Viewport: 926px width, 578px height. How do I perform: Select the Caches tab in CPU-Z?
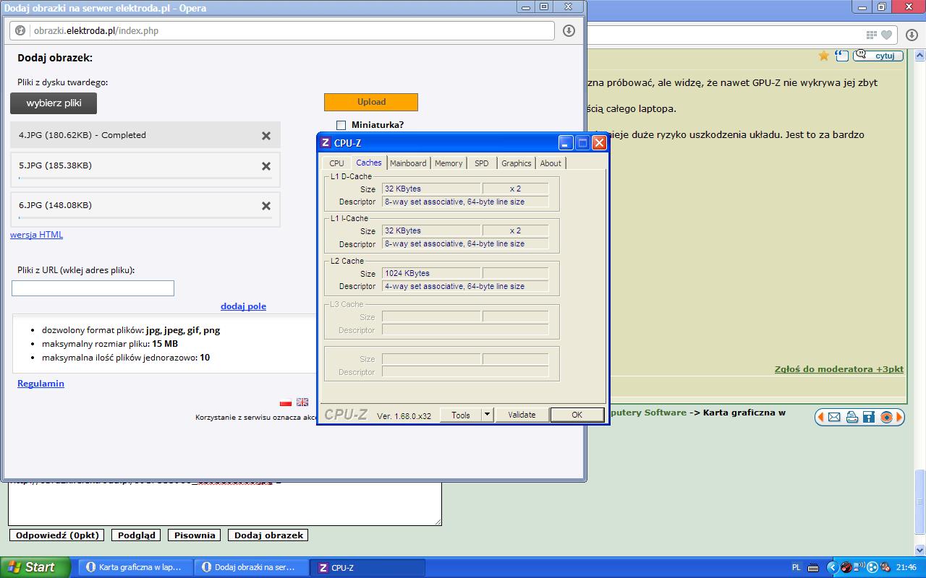[369, 163]
